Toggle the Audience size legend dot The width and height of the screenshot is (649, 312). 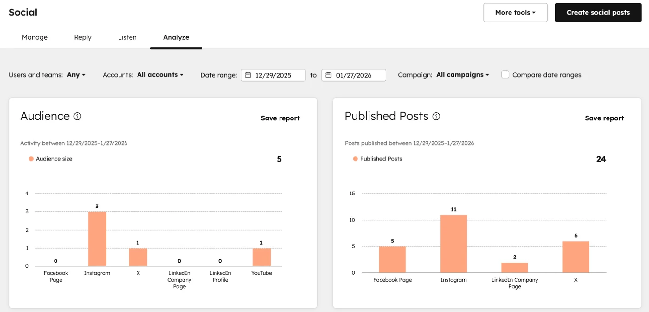click(31, 159)
